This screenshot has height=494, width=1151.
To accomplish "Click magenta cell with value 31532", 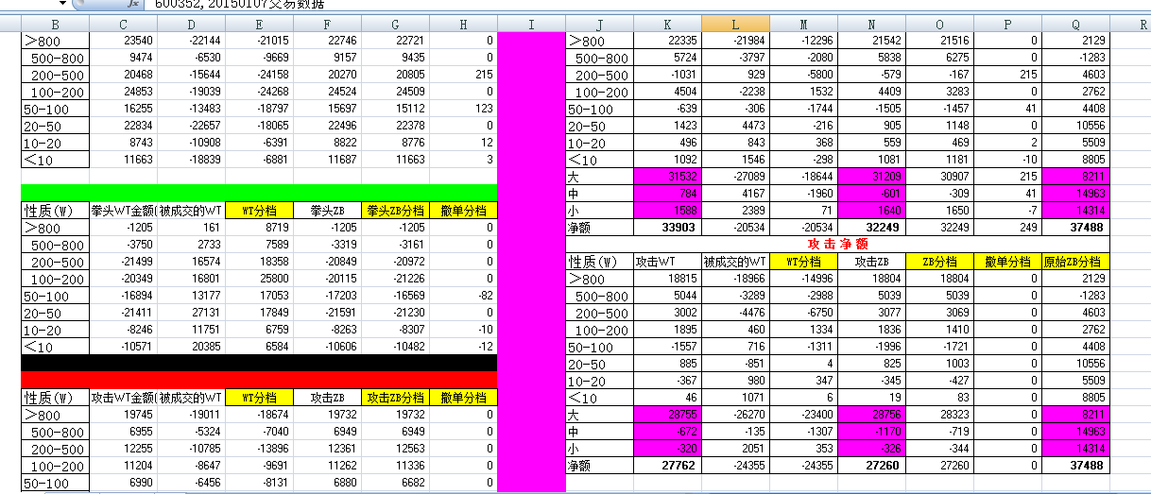I will 667,177.
